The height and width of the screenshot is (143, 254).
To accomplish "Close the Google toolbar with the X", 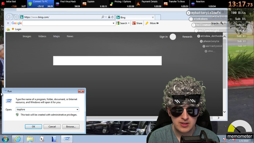I will [8, 23].
